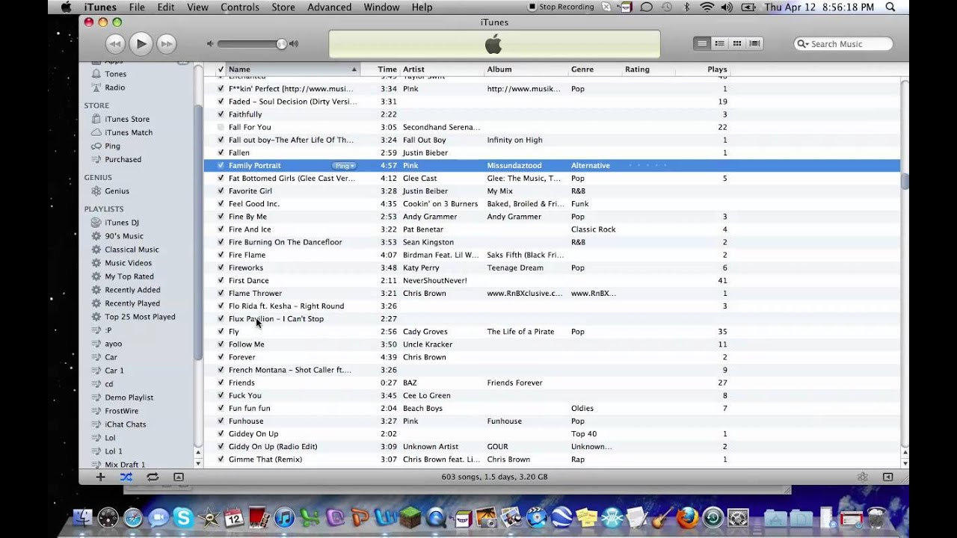The height and width of the screenshot is (538, 957).
Task: Sort by the Name column header
Action: coord(292,69)
